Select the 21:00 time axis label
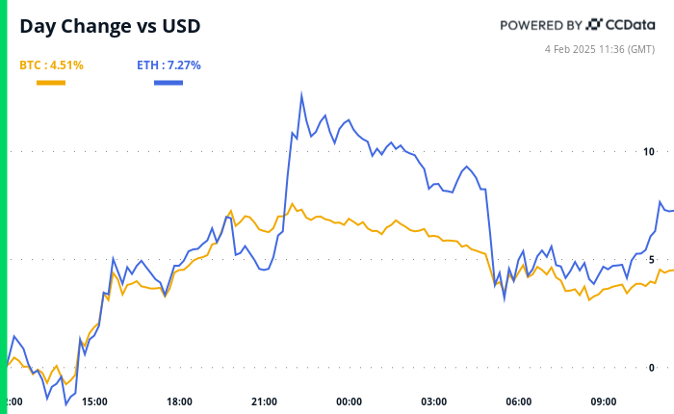 (x=264, y=401)
